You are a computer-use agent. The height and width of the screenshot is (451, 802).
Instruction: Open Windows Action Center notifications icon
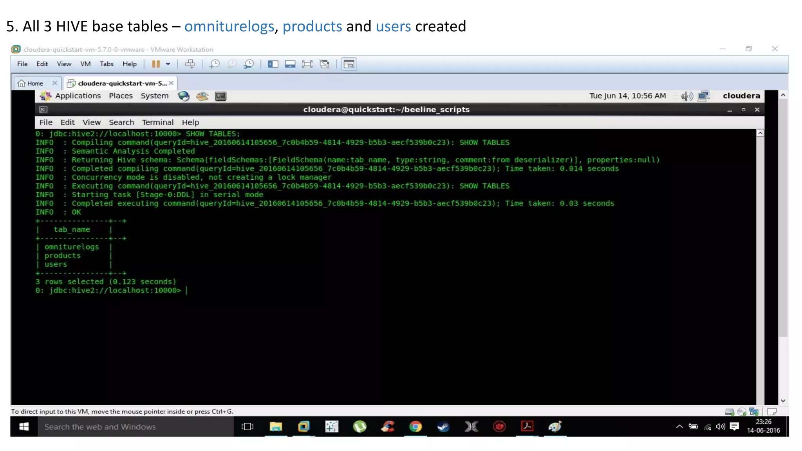(734, 427)
